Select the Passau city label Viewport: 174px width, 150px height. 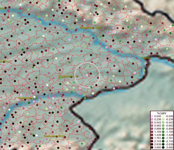point(145,58)
